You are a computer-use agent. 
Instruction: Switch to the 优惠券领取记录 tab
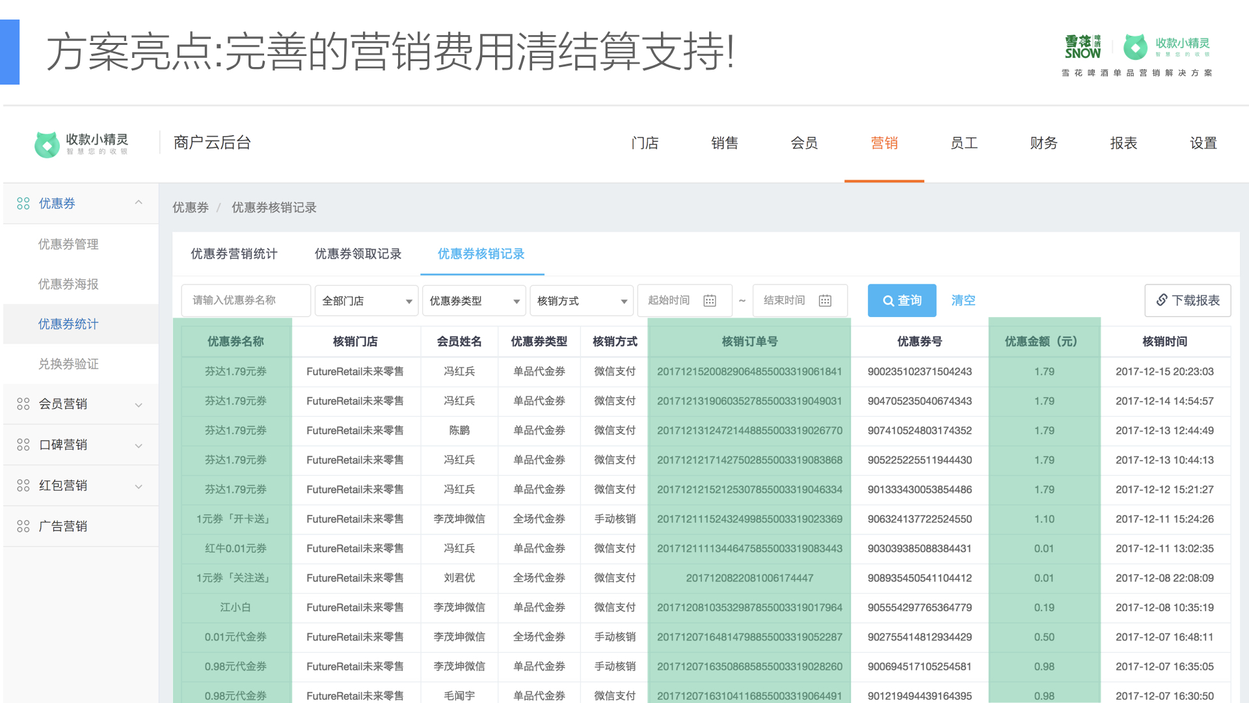358,254
